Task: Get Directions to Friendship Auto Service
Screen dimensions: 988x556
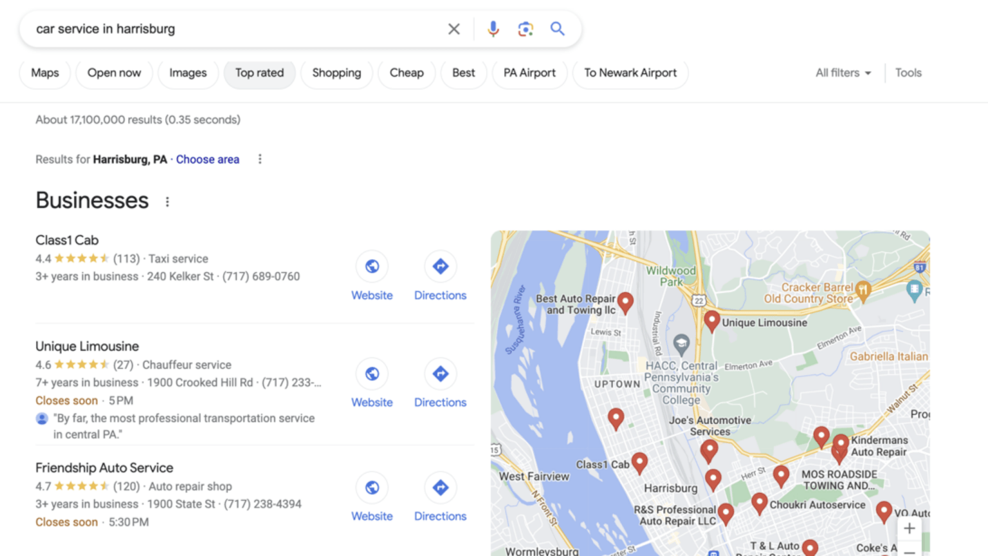Action: pos(440,488)
